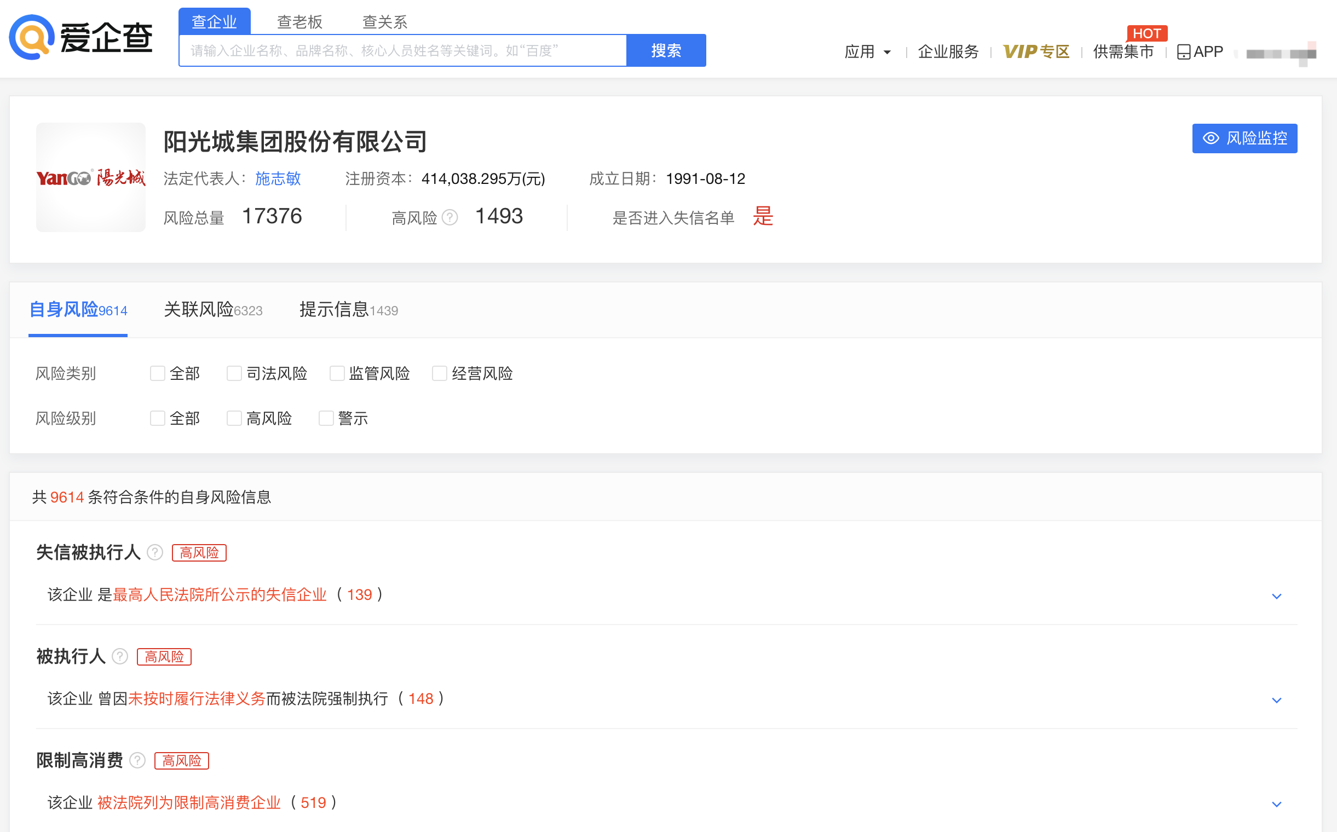1337x832 pixels.
Task: Click the help icon next to 高风险 count
Action: point(449,217)
